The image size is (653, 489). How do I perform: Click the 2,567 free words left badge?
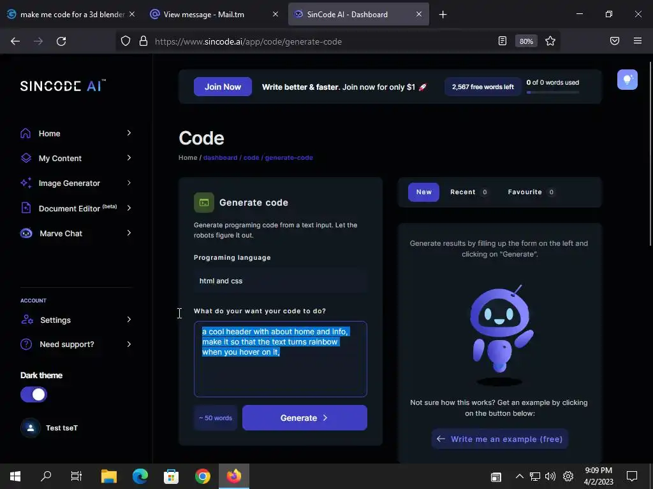[x=483, y=87]
